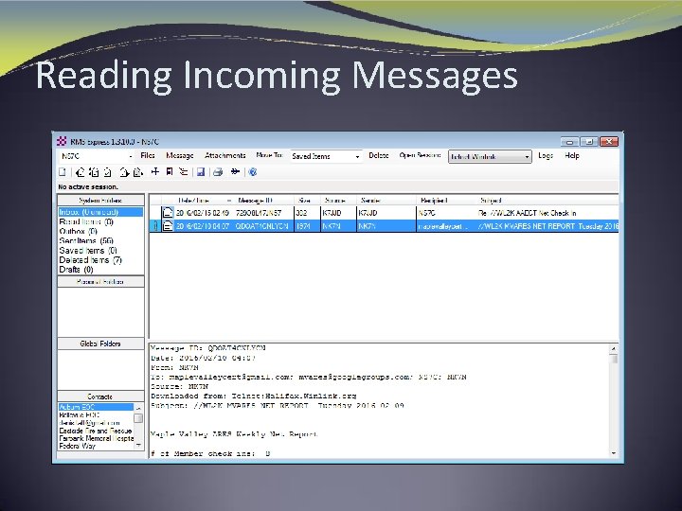Select the MVARES NET REPORT message row
The height and width of the screenshot is (511, 682).
pos(384,226)
